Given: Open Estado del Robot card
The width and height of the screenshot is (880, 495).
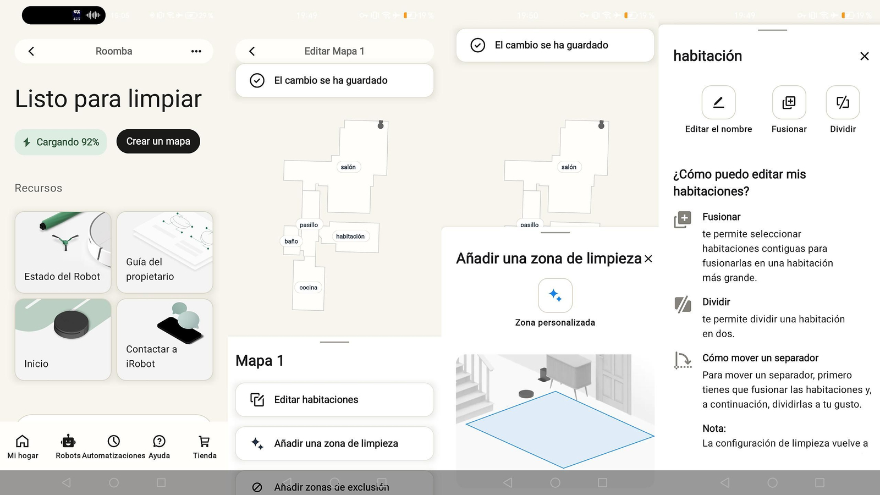Looking at the screenshot, I should click(63, 252).
